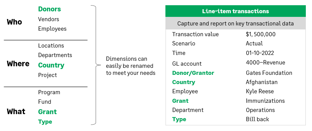
Task: Select the Gates Foundation value
Action: tap(269, 73)
